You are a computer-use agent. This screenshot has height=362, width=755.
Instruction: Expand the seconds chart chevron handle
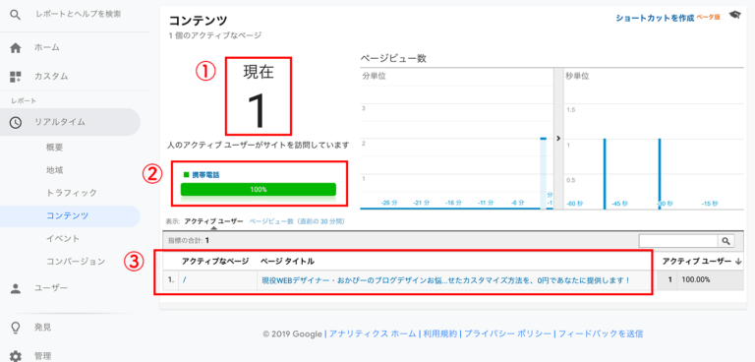558,139
